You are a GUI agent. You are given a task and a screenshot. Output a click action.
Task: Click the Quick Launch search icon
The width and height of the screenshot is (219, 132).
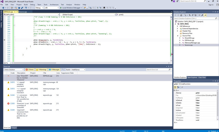click(205, 1)
